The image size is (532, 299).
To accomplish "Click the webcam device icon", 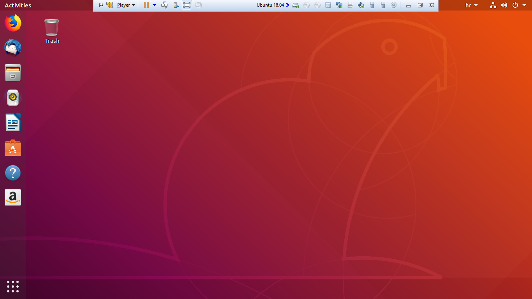I will 394,5.
